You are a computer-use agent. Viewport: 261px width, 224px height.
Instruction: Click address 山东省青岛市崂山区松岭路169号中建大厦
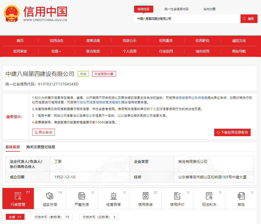212,177
